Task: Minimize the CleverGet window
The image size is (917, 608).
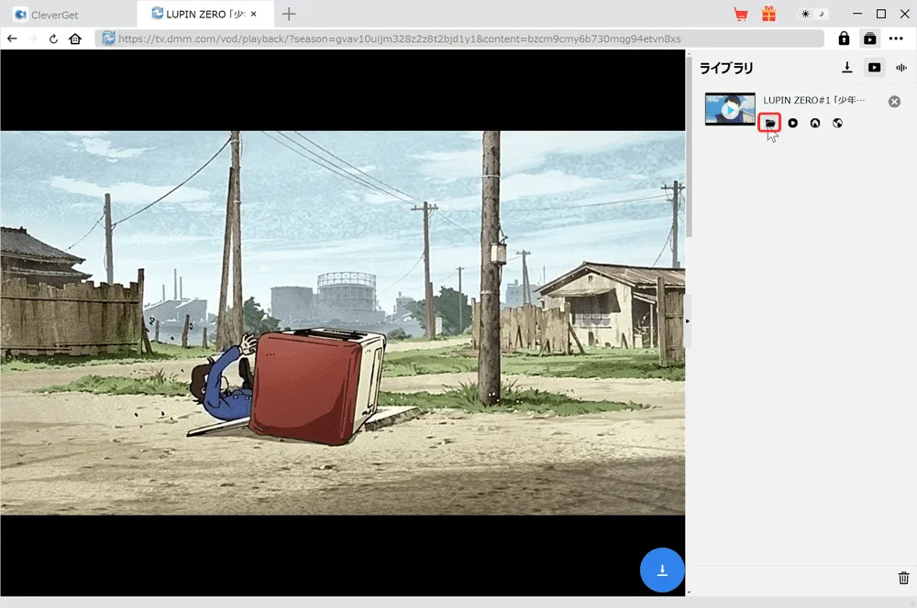Action: [x=857, y=14]
